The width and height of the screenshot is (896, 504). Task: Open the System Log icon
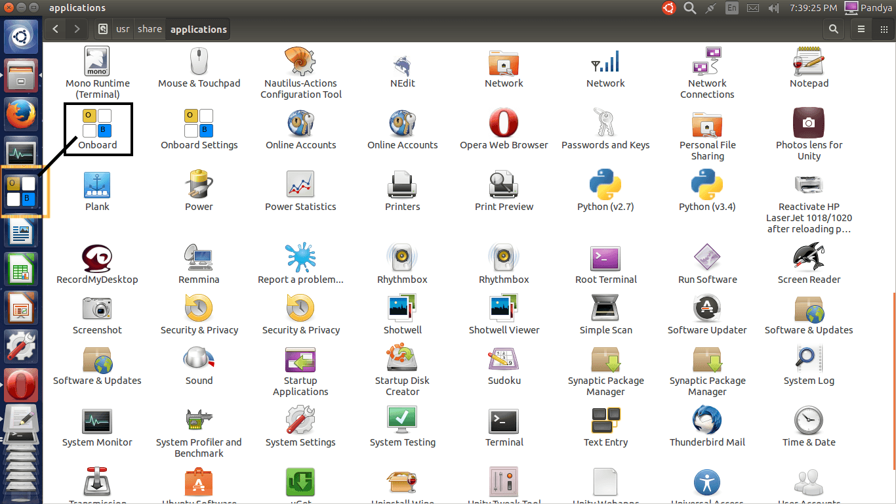click(x=809, y=358)
